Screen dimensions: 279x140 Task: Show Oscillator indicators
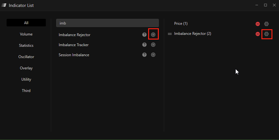point(26,57)
